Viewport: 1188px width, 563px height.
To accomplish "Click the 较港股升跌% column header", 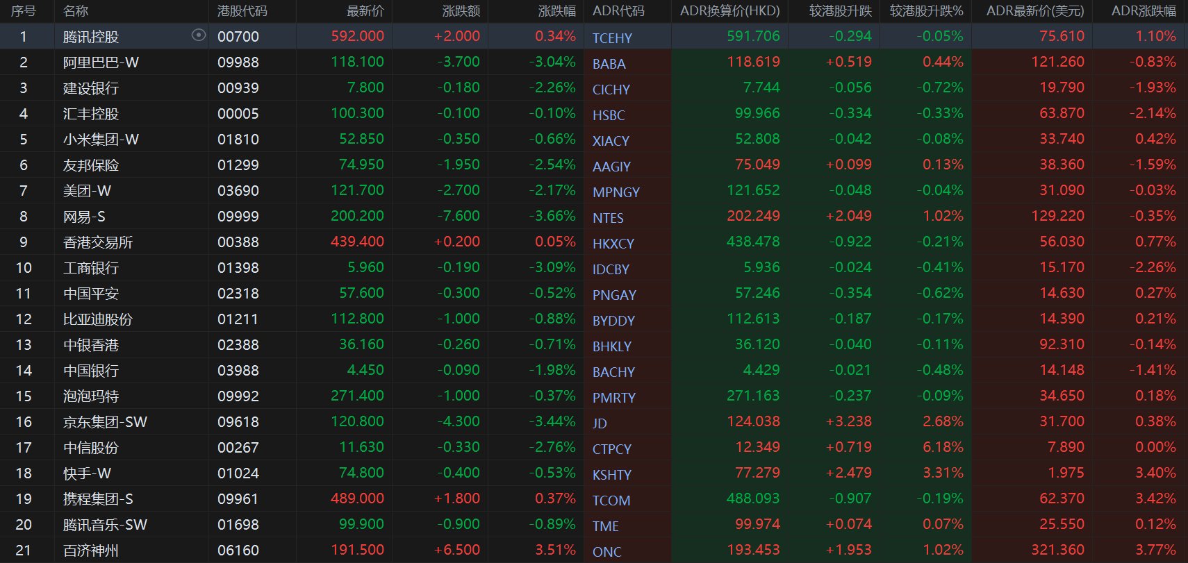I will pos(926,11).
